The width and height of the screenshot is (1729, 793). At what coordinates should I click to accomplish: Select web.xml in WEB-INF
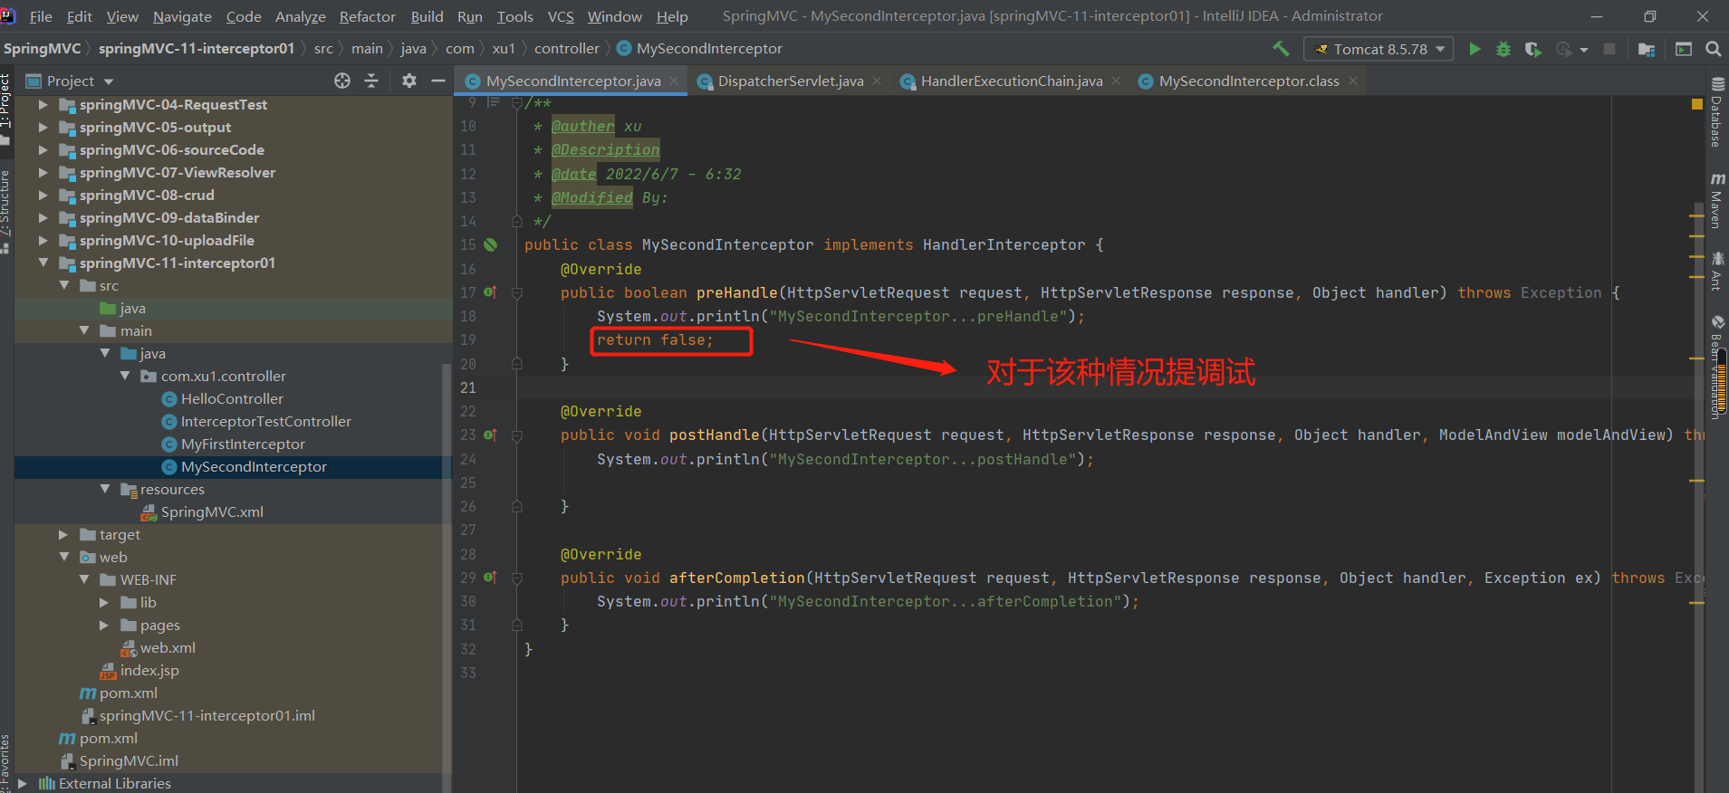(x=168, y=647)
